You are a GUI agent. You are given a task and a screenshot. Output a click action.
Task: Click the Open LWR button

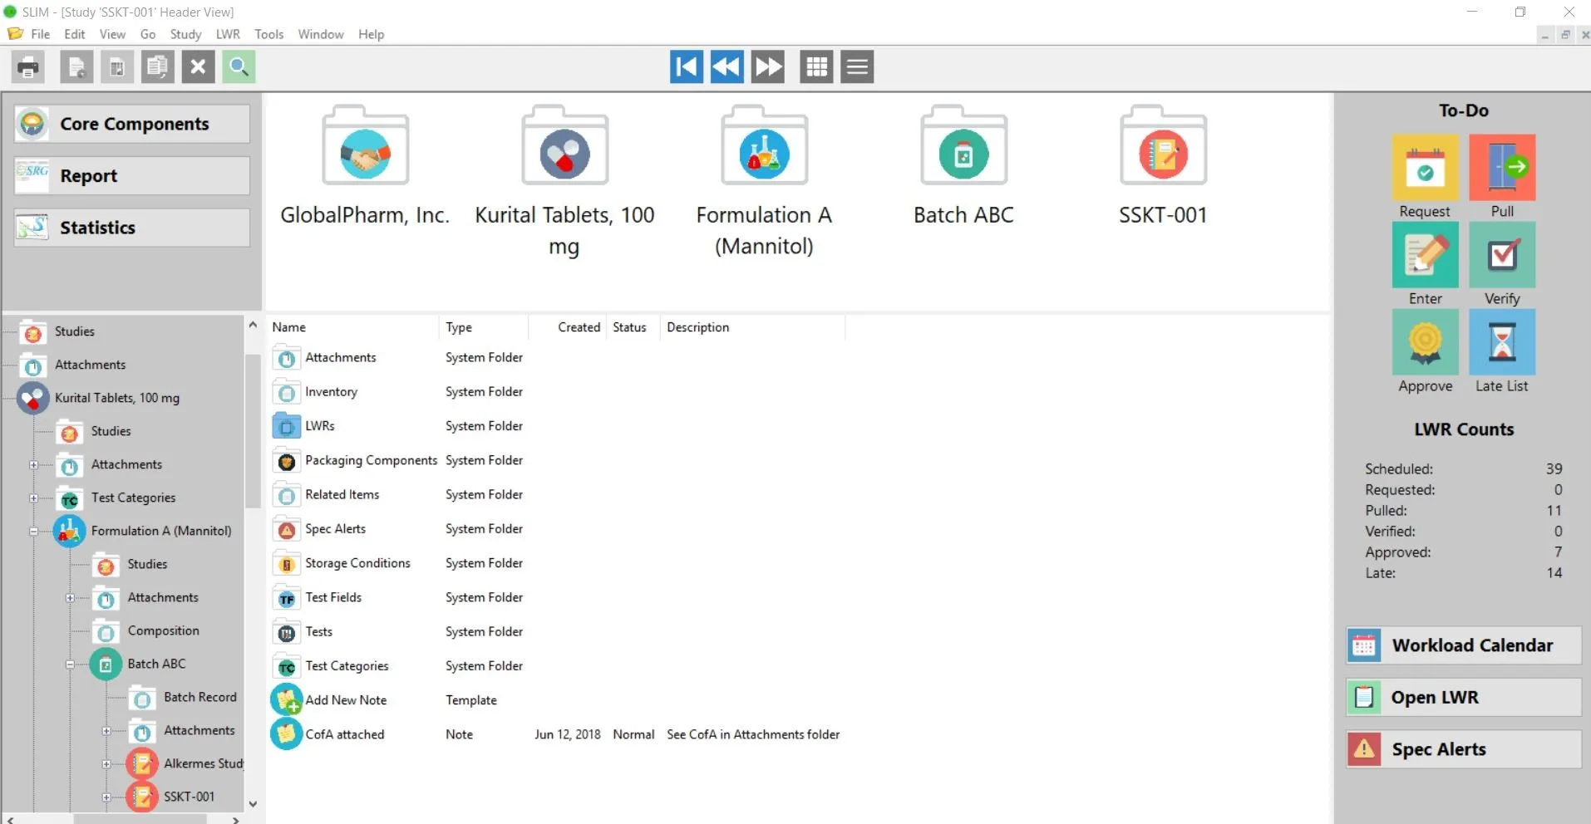coord(1463,697)
